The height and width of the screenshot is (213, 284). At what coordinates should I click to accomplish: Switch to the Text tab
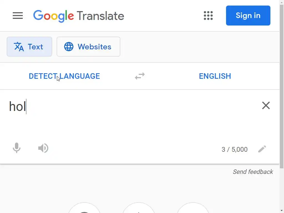[29, 47]
